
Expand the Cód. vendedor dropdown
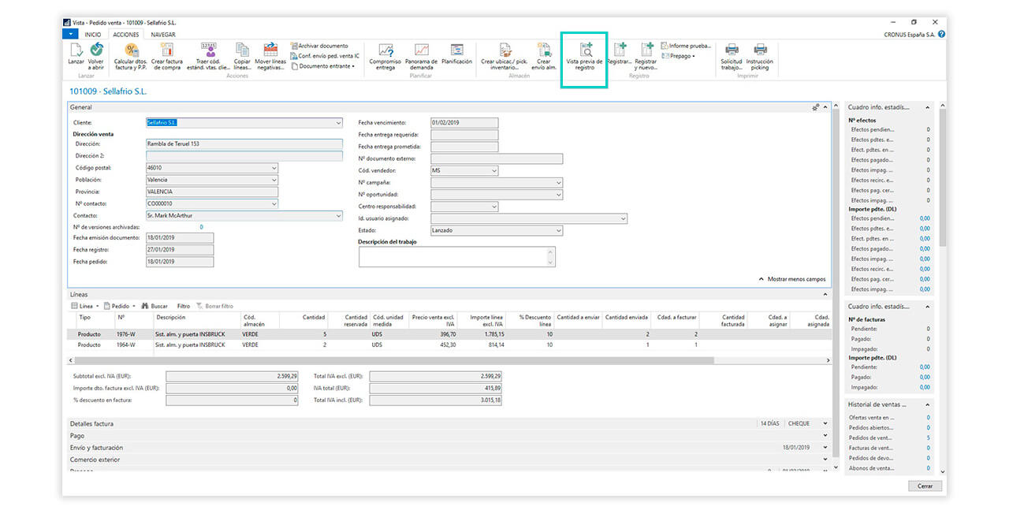[x=494, y=171]
